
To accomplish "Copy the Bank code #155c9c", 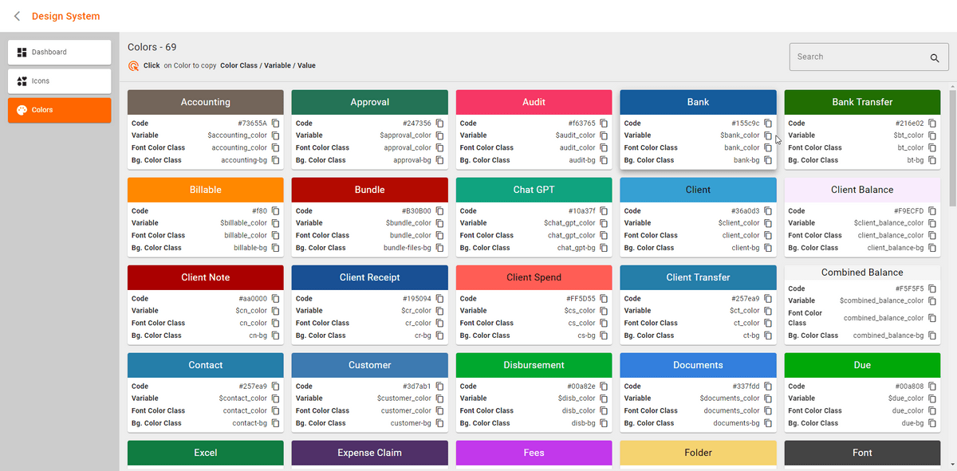I will pos(768,124).
